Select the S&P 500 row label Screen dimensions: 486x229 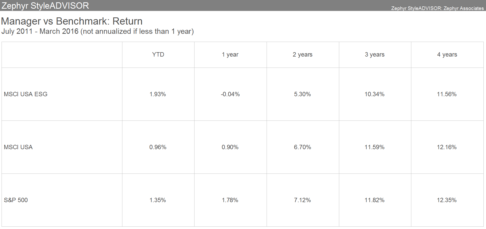click(x=16, y=200)
